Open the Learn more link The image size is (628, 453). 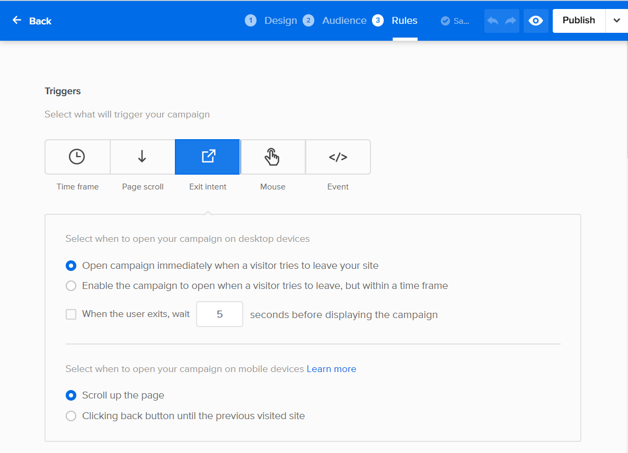pos(331,369)
